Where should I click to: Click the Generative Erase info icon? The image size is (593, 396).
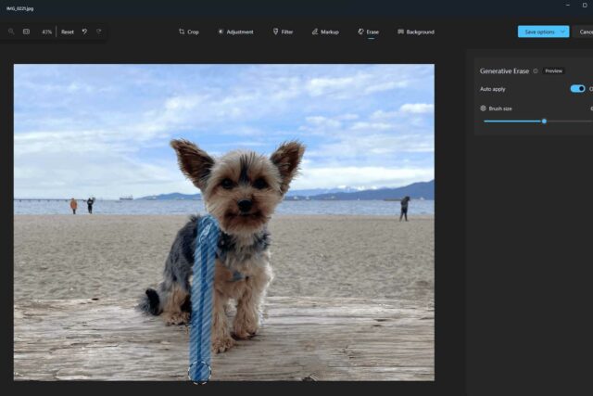pos(536,71)
